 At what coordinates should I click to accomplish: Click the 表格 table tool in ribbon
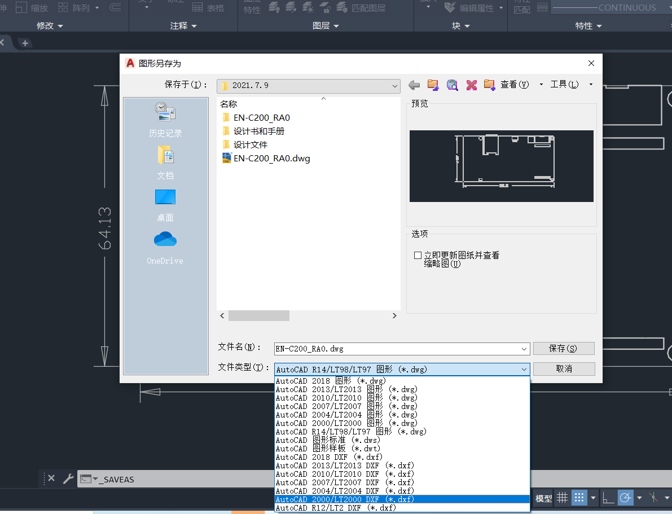tap(208, 8)
